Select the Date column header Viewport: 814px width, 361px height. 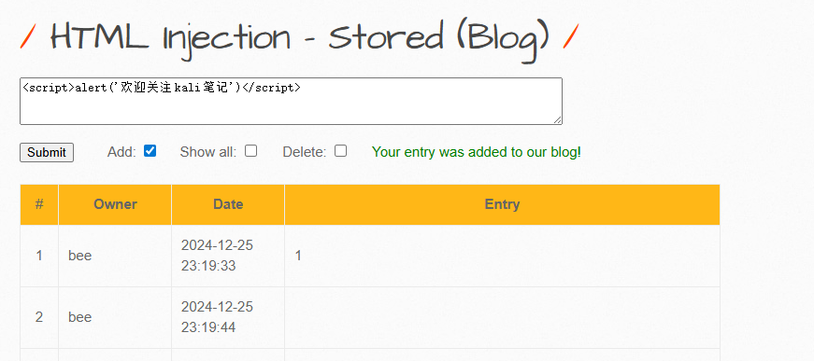click(x=228, y=204)
